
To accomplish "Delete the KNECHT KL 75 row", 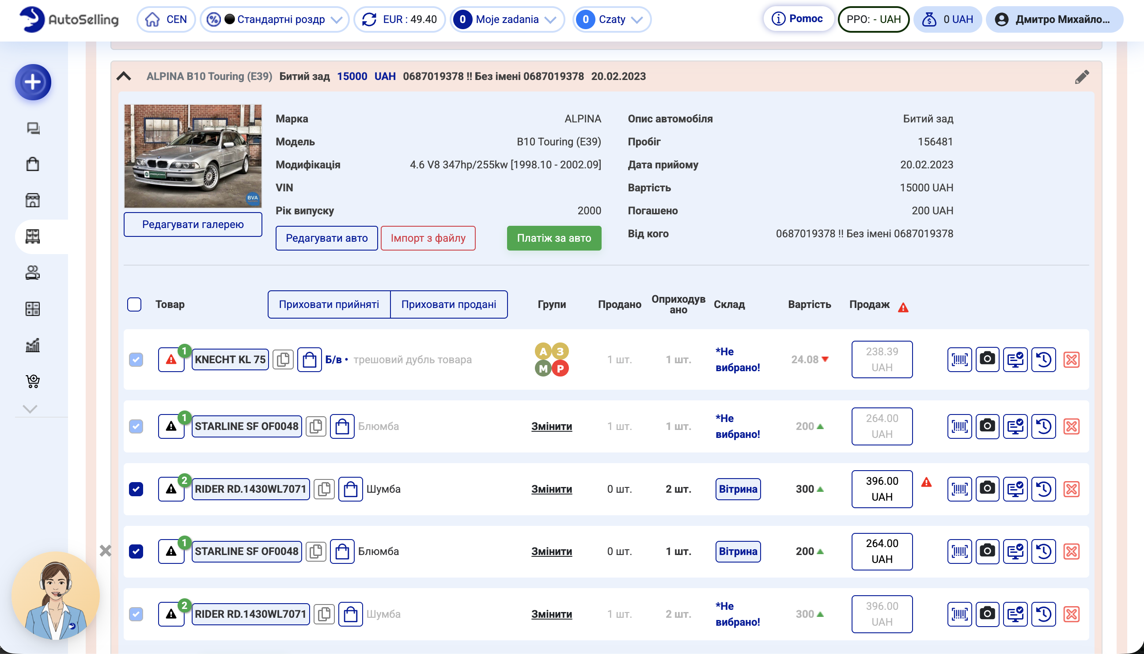I will pyautogui.click(x=1071, y=359).
